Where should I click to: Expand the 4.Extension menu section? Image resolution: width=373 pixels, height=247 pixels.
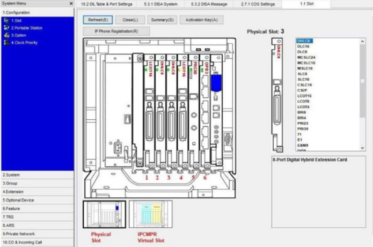coord(38,192)
